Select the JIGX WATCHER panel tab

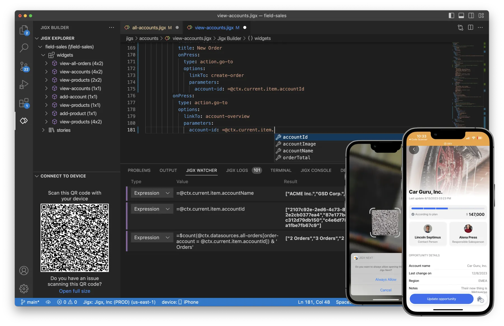click(201, 170)
